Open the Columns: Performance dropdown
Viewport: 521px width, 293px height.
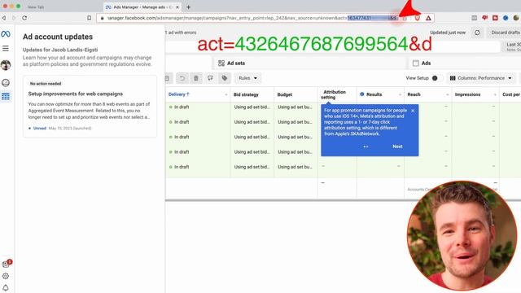click(481, 78)
